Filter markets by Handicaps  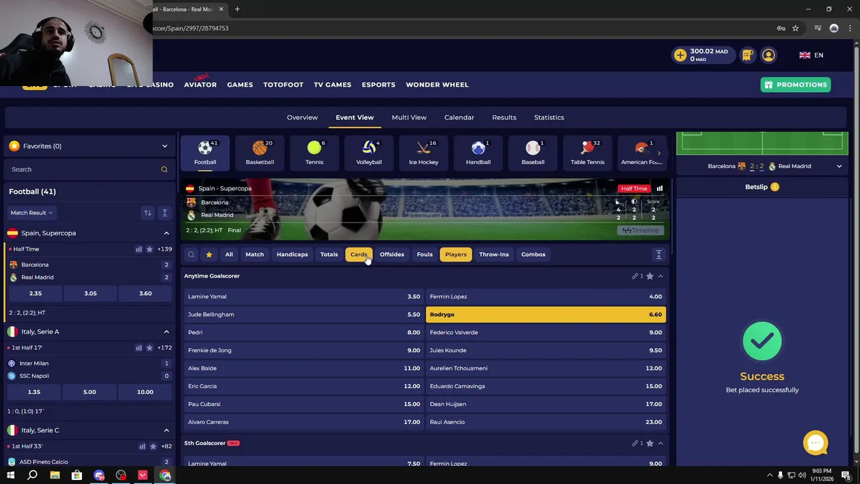coord(292,255)
